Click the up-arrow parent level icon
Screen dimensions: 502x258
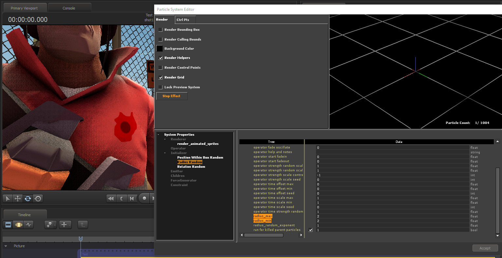(x=83, y=225)
